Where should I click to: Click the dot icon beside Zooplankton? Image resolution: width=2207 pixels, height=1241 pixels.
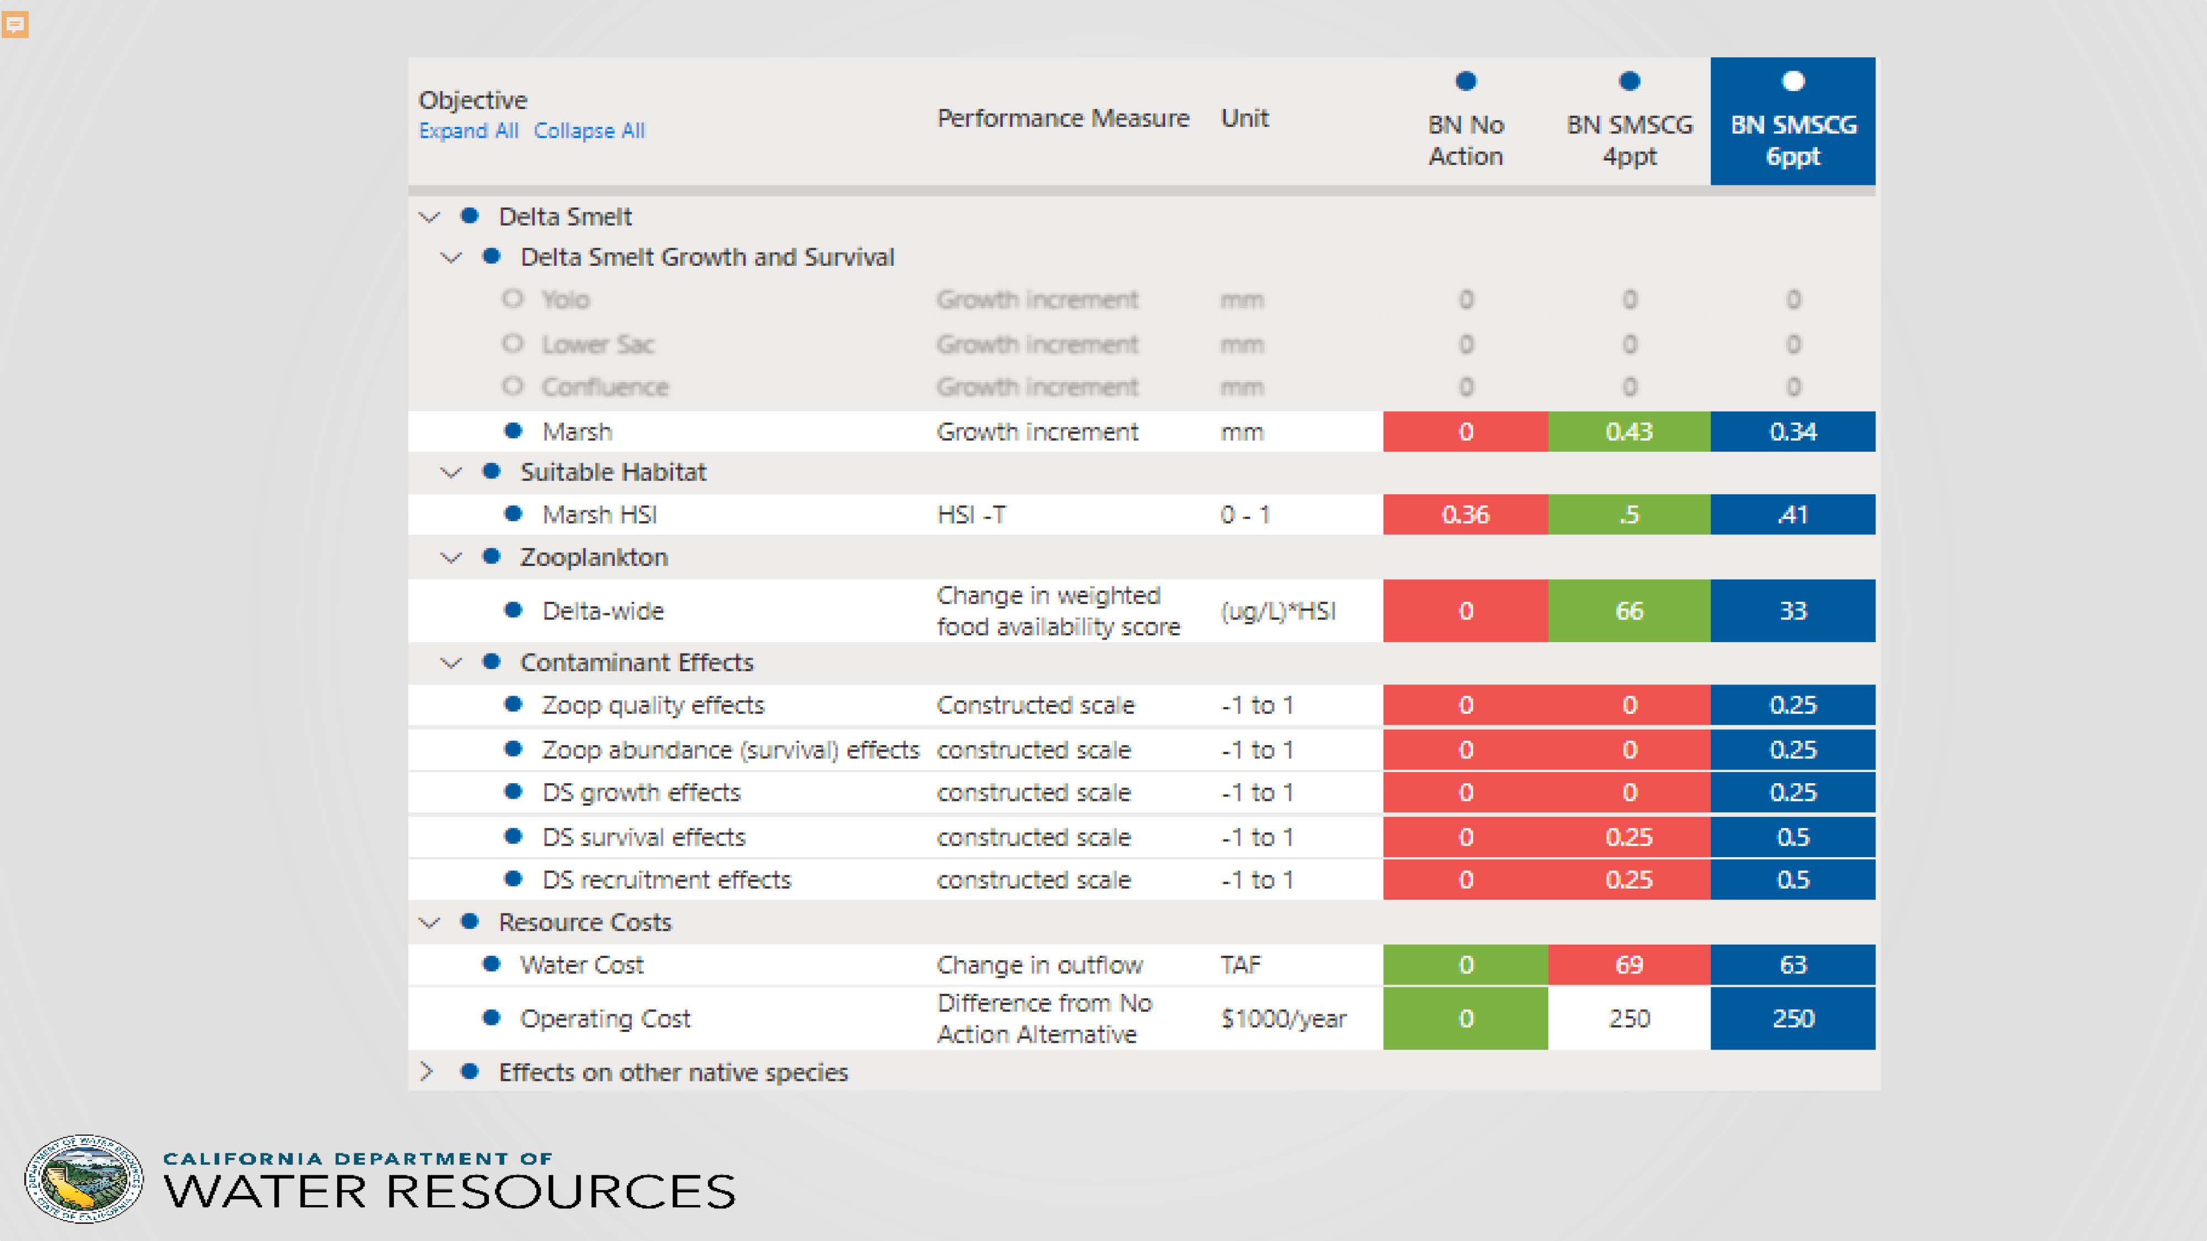[492, 557]
